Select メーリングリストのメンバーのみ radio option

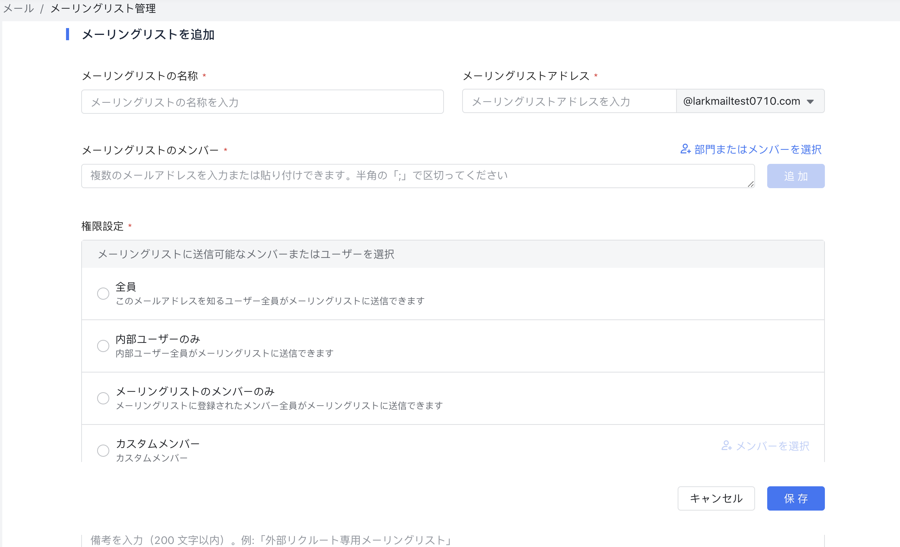(103, 398)
